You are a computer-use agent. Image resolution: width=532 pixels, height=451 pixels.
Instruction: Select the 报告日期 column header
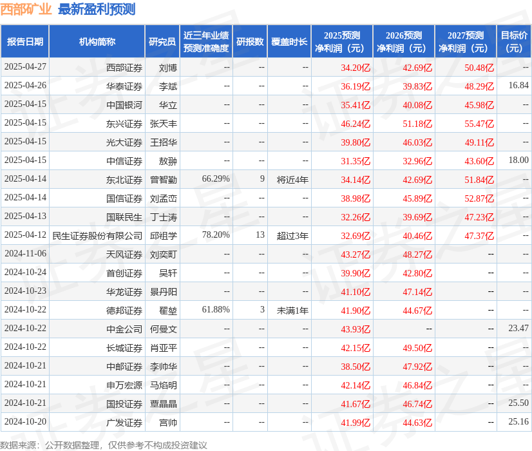click(25, 42)
